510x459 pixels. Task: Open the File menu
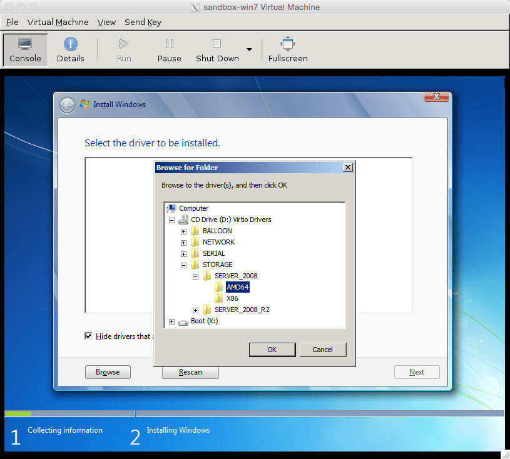pos(13,22)
